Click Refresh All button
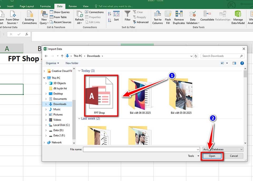Image resolution: width=253 pixels, height=181 pixels. 79,17
